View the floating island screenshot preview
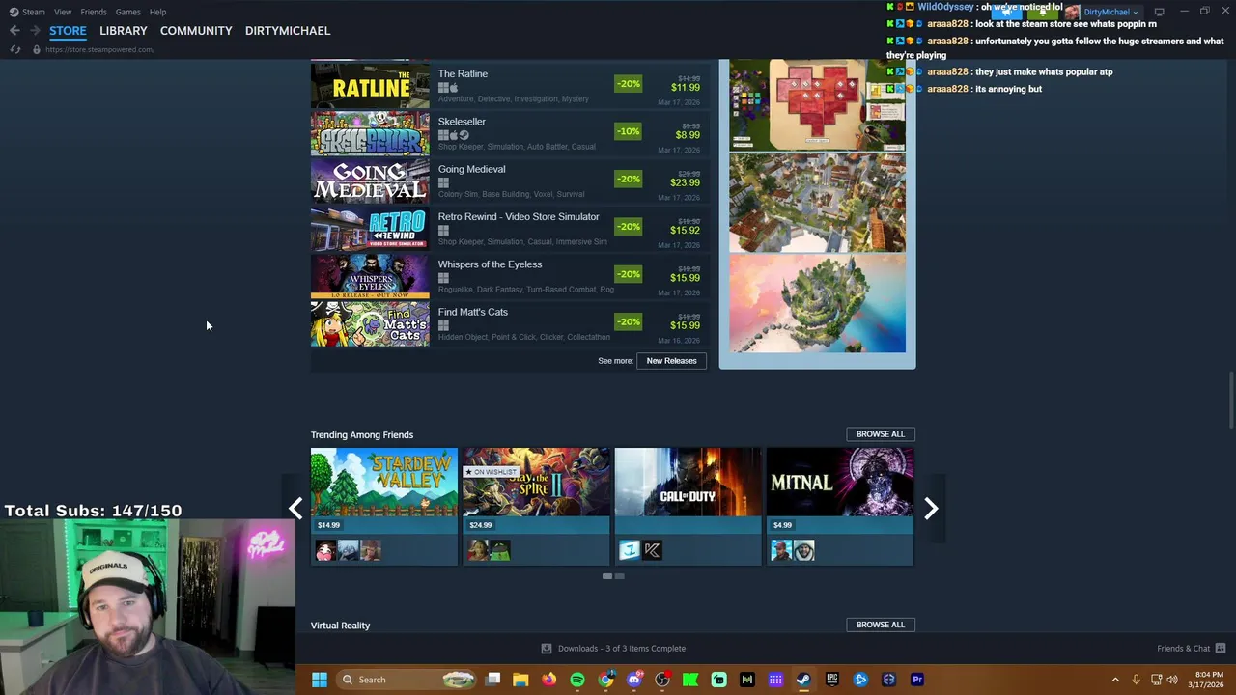The image size is (1236, 695). [x=817, y=304]
